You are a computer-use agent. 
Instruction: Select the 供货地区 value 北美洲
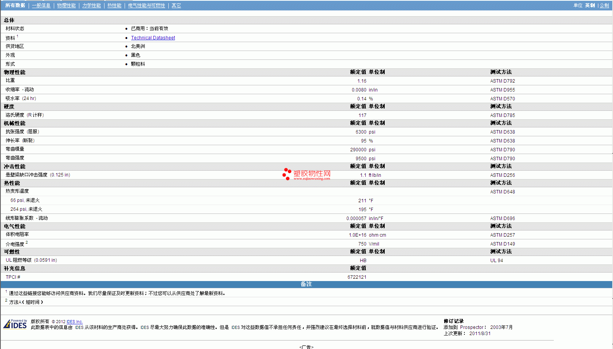click(x=138, y=46)
